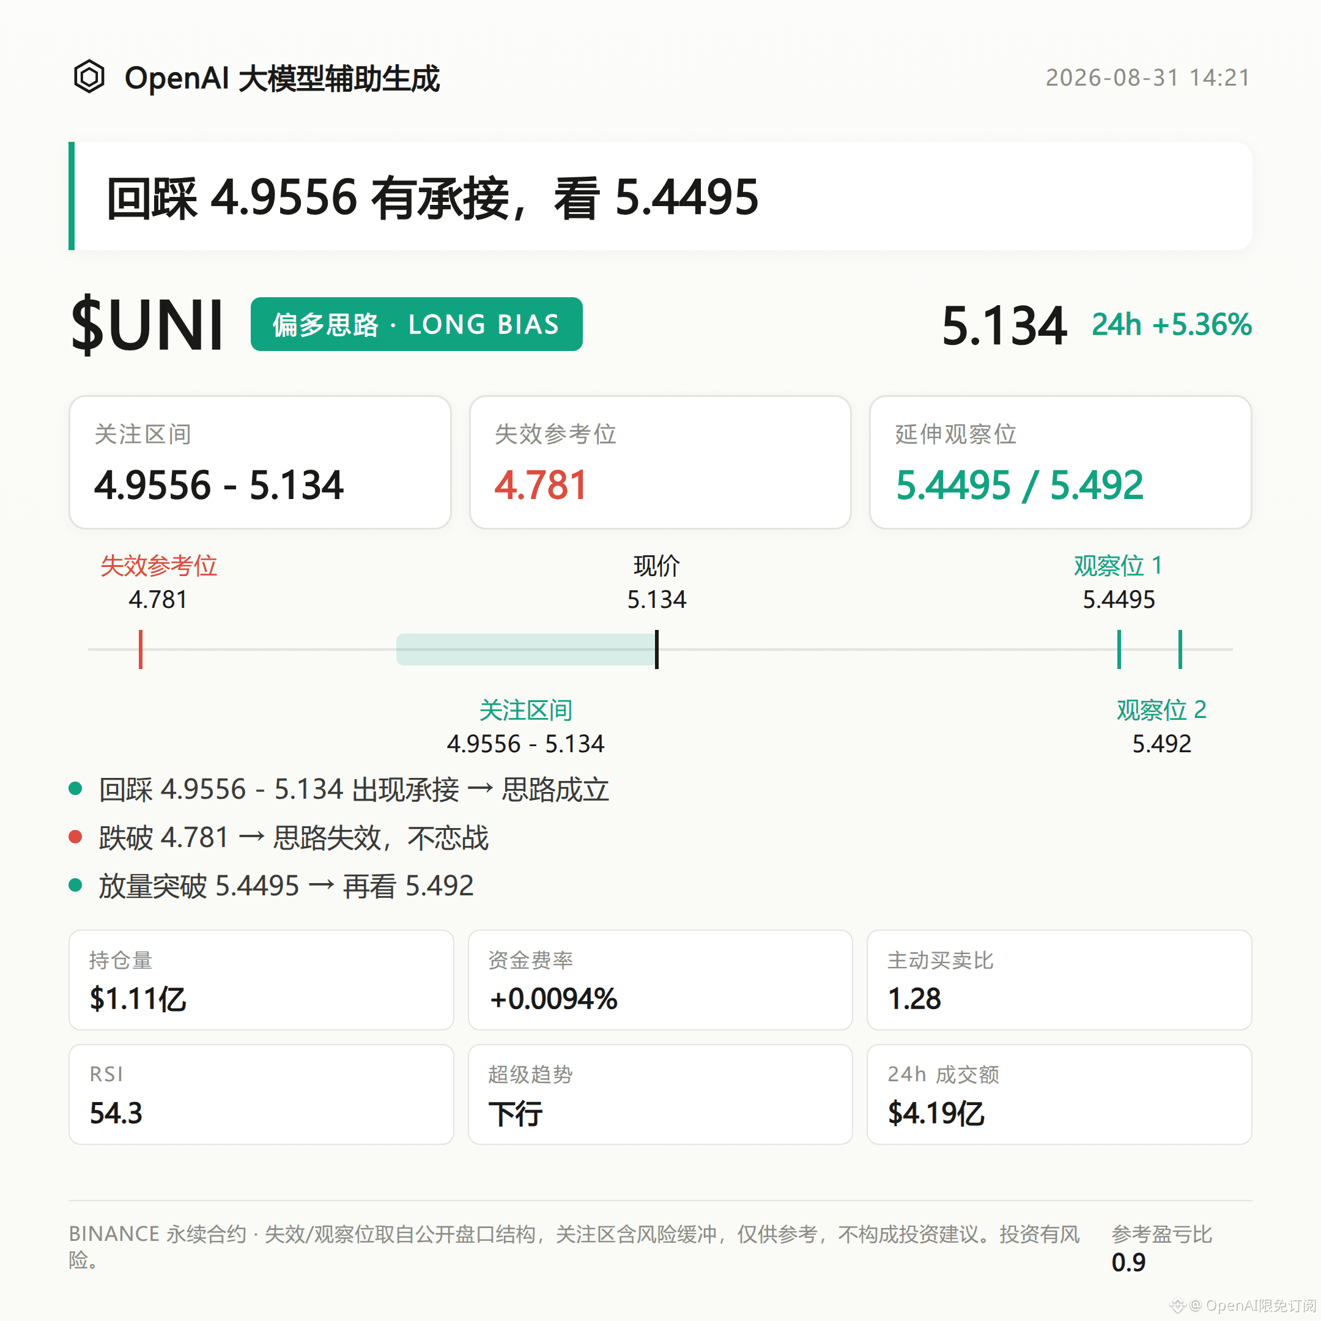Click the green 观察位 2 tick on the price scale
The height and width of the screenshot is (1321, 1321).
pos(1180,649)
